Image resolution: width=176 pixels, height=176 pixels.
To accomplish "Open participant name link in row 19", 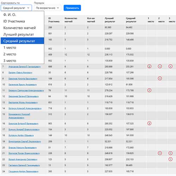I will 25,142.
